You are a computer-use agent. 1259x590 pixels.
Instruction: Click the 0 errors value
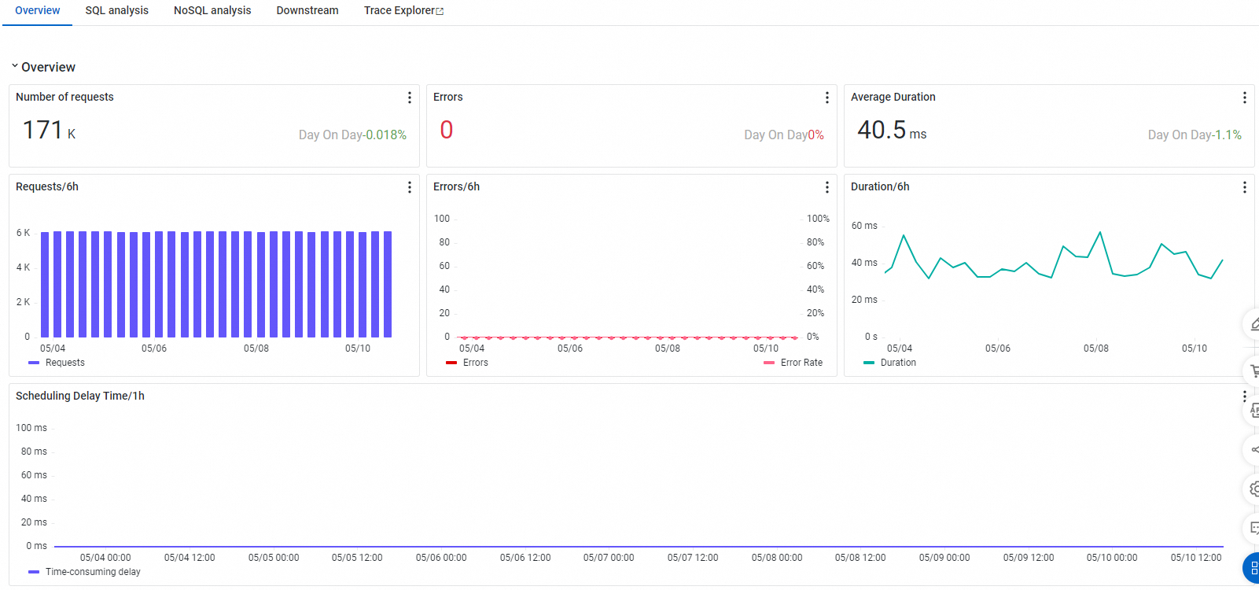coord(447,130)
